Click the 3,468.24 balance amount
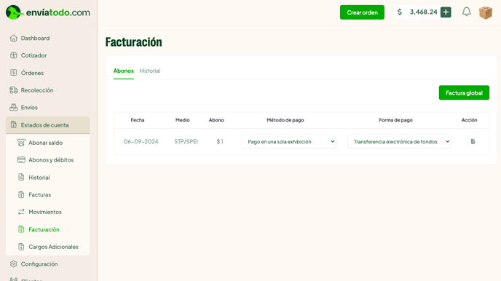501x281 pixels. click(423, 12)
